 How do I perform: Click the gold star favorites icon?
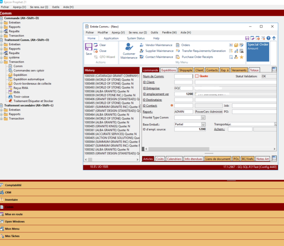[x=241, y=57]
